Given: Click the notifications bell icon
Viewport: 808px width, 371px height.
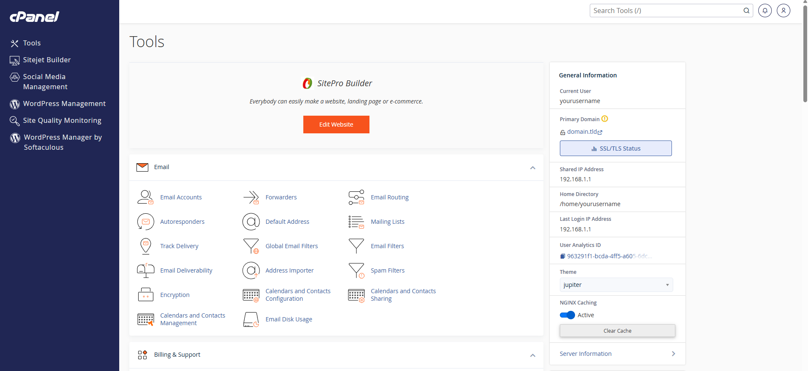Looking at the screenshot, I should pos(765,11).
